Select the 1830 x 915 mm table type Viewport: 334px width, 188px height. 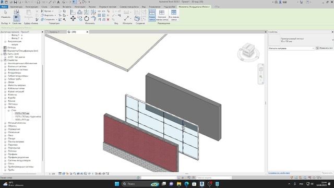[22, 120]
